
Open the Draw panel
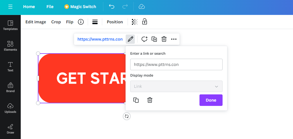point(10,129)
